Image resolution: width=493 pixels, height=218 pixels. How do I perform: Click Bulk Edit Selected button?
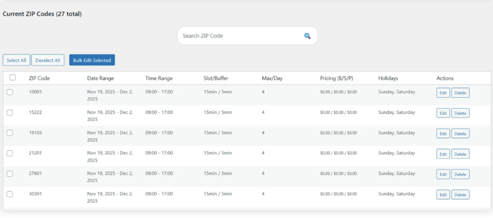(92, 60)
